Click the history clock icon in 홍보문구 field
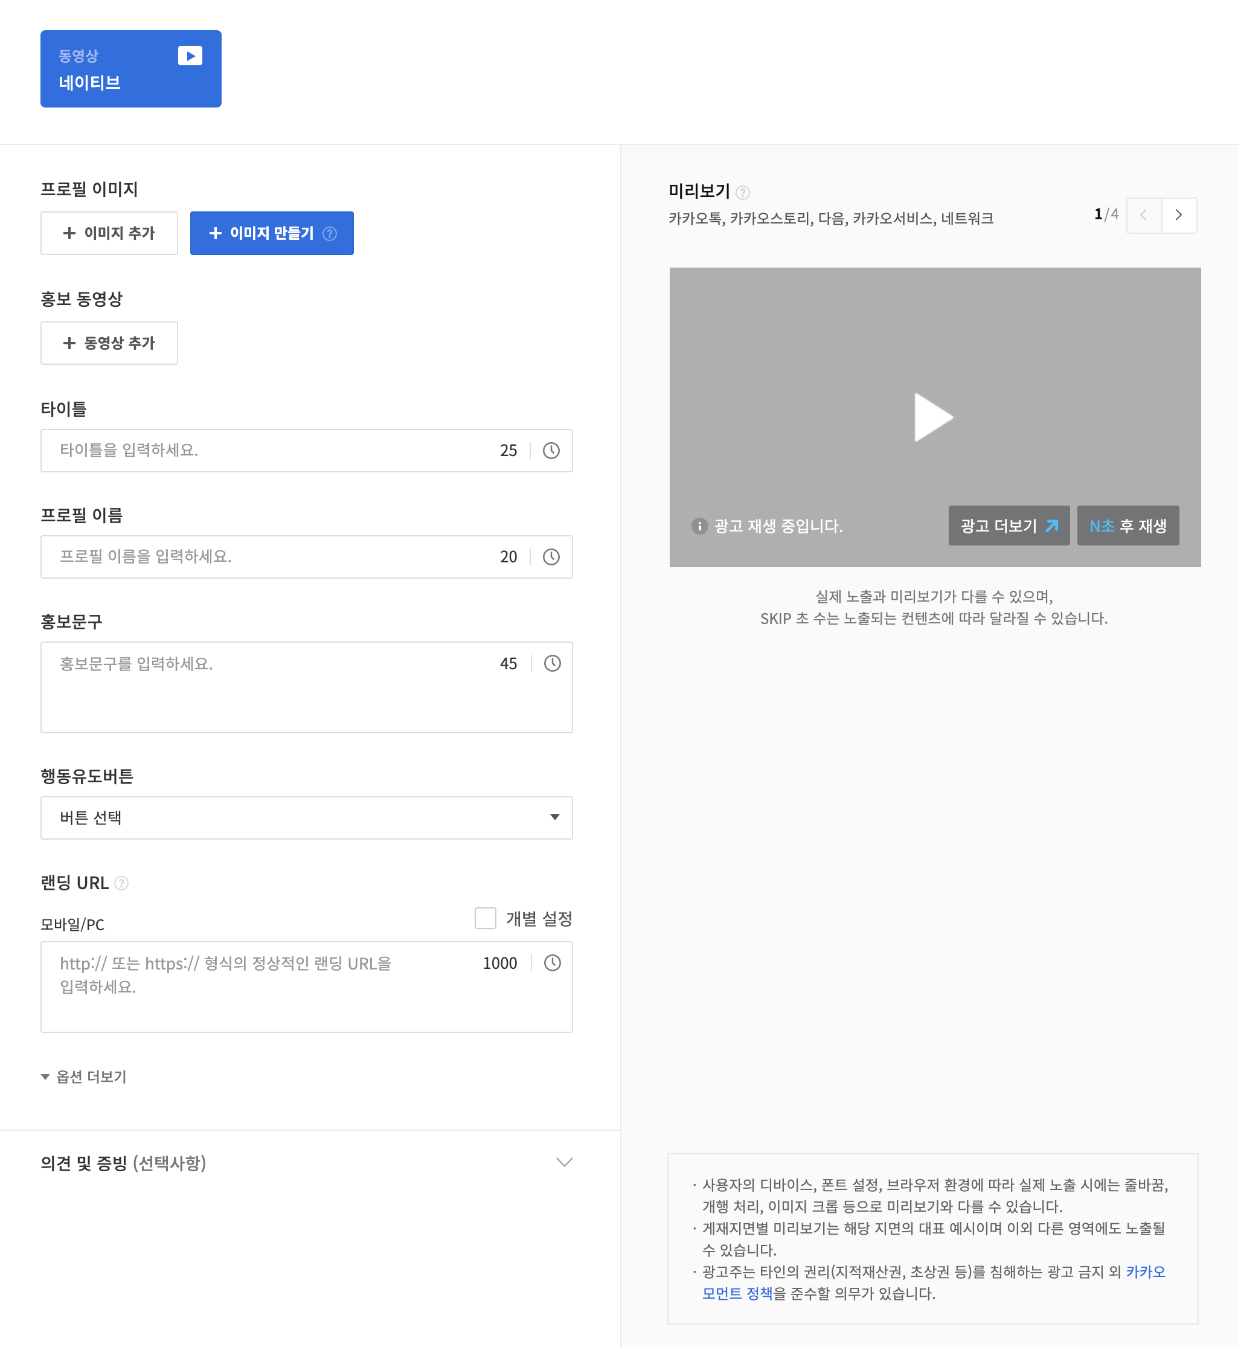The width and height of the screenshot is (1238, 1347). pyautogui.click(x=552, y=663)
